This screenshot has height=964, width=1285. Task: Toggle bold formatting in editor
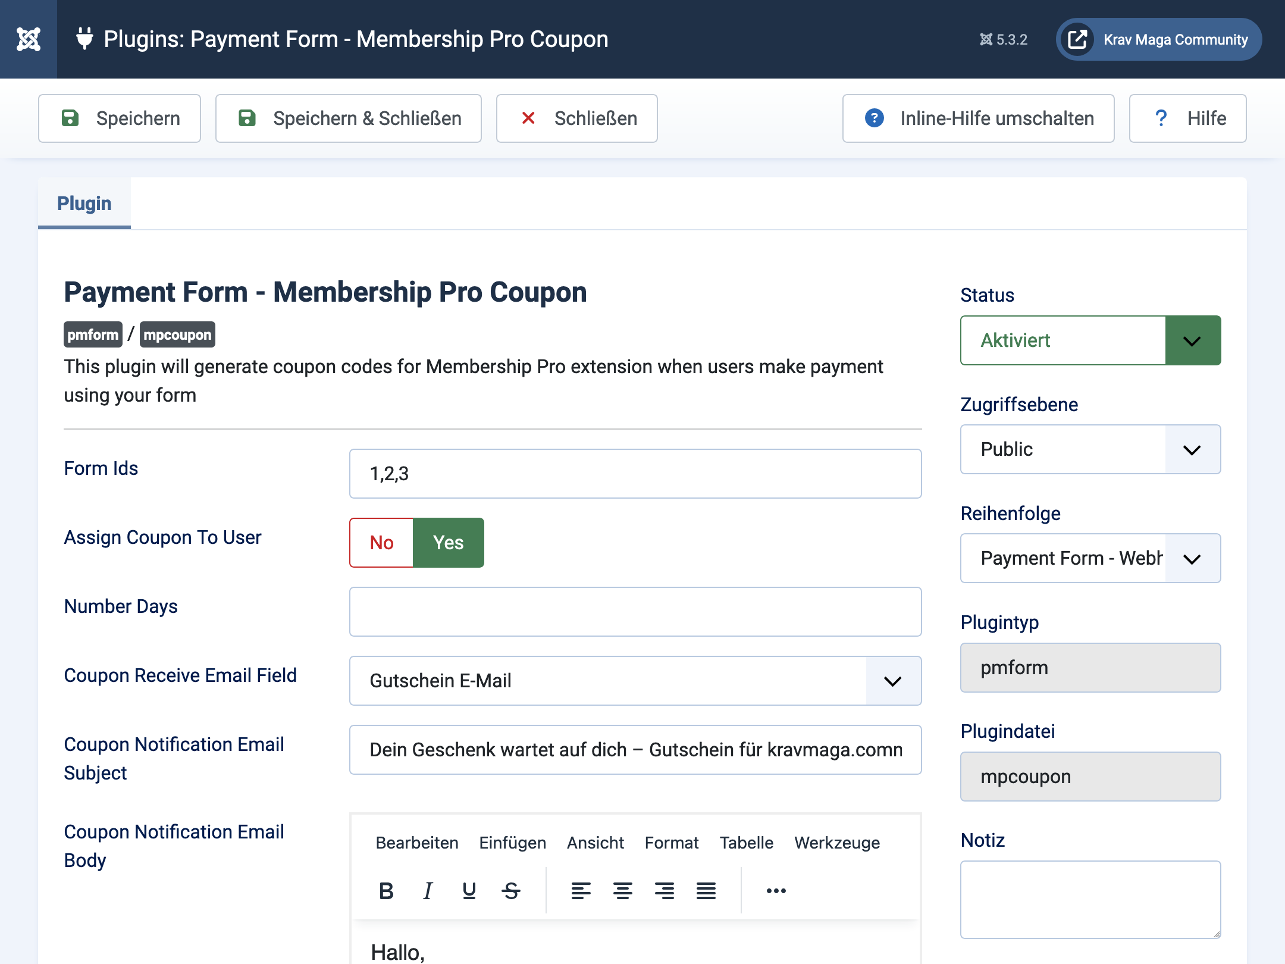[x=386, y=891]
